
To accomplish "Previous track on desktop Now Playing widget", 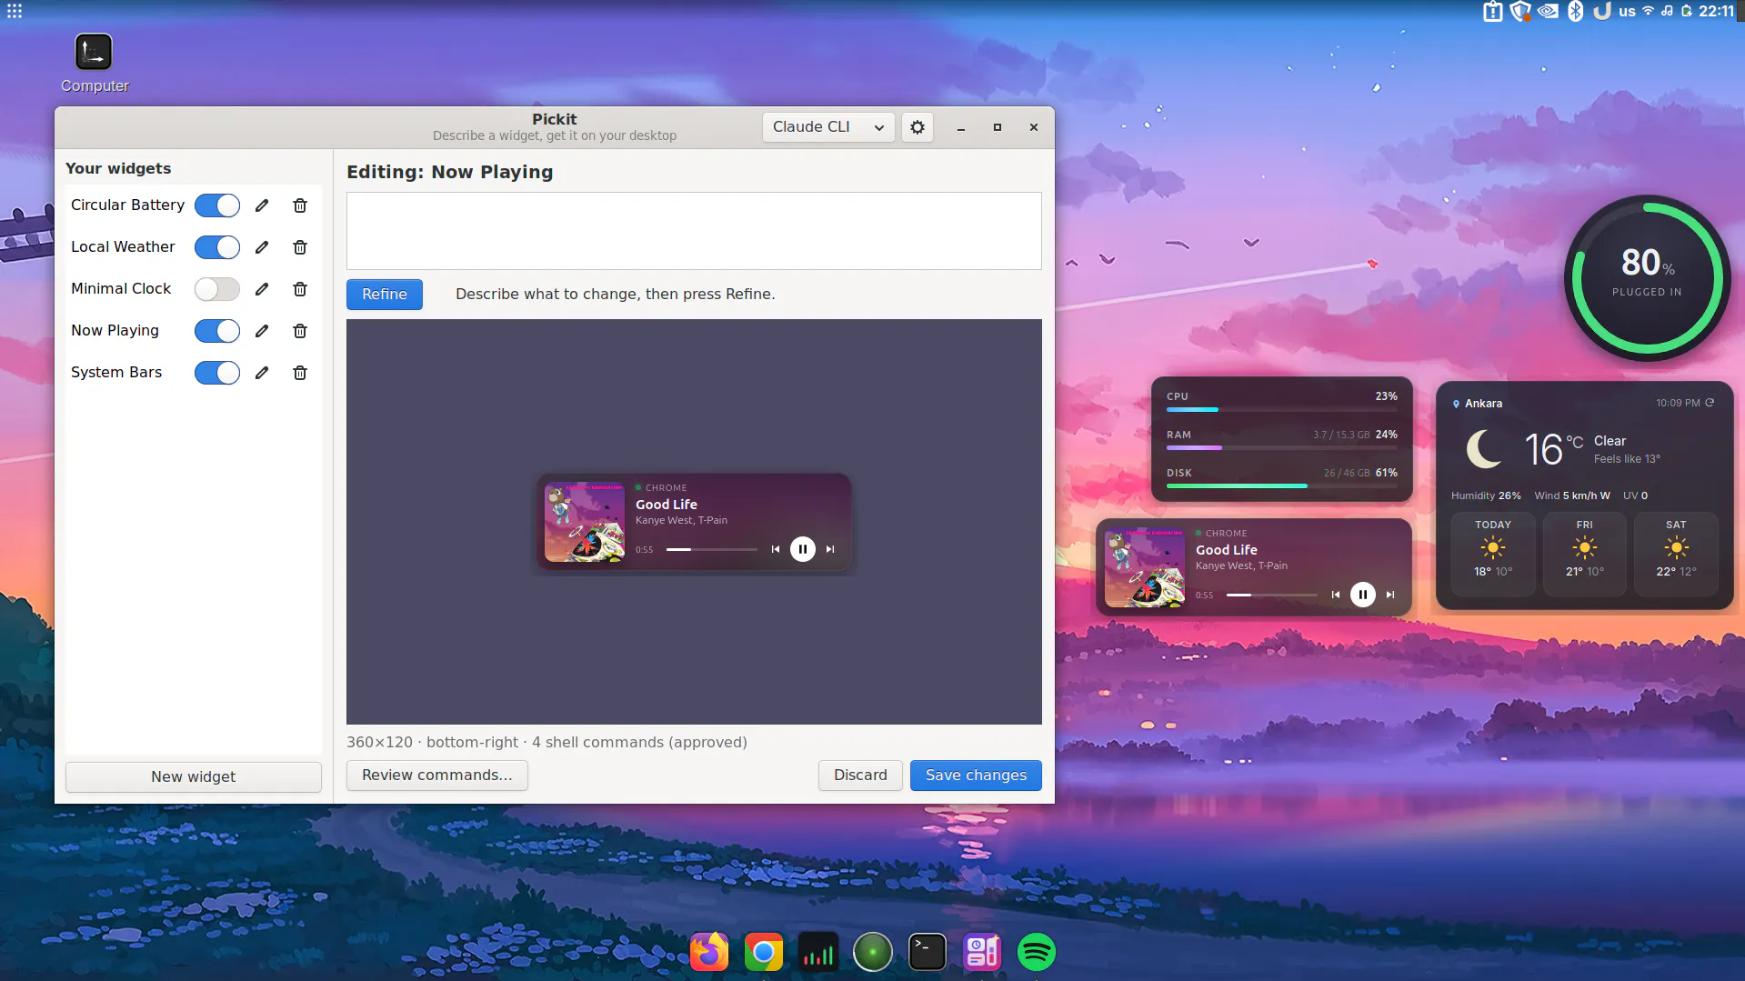I will click(1336, 595).
